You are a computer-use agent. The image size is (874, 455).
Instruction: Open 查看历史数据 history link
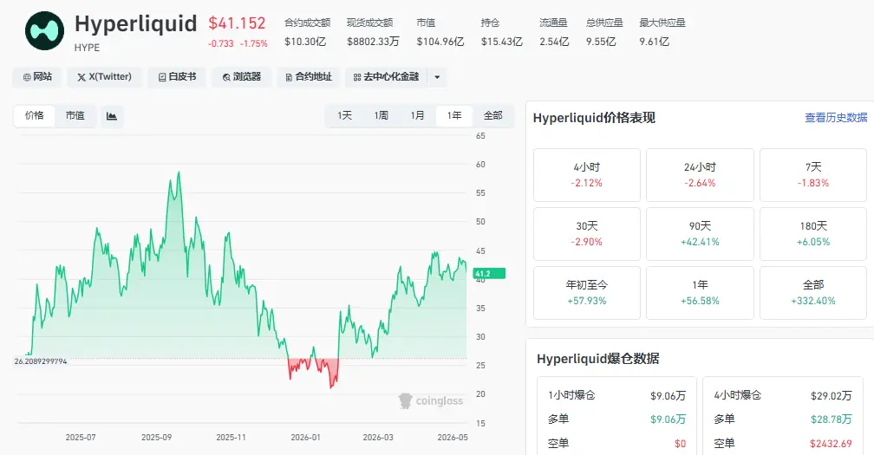836,118
